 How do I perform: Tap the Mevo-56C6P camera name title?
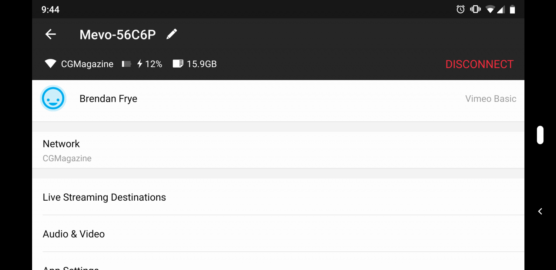click(117, 35)
